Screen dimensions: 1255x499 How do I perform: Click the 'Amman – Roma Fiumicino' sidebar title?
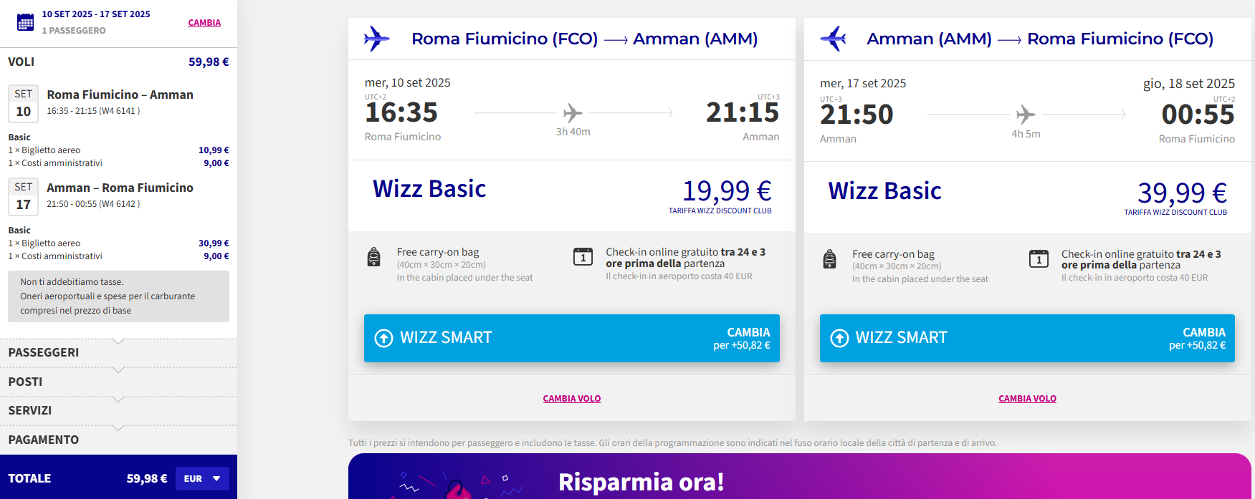[120, 188]
